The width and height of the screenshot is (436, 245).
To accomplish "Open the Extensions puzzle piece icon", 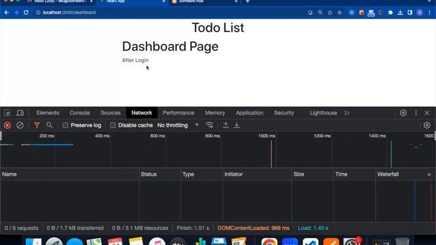I will [390, 12].
